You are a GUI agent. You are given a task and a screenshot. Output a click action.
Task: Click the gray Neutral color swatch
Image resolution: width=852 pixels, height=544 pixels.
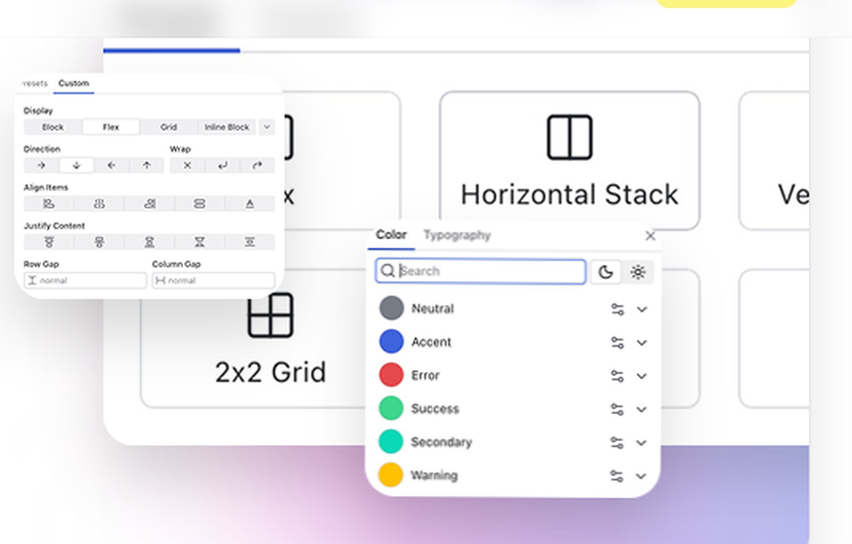point(391,308)
